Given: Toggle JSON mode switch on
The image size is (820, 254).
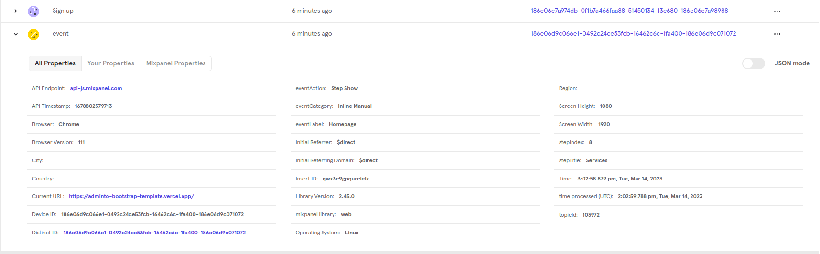Looking at the screenshot, I should (x=753, y=63).
